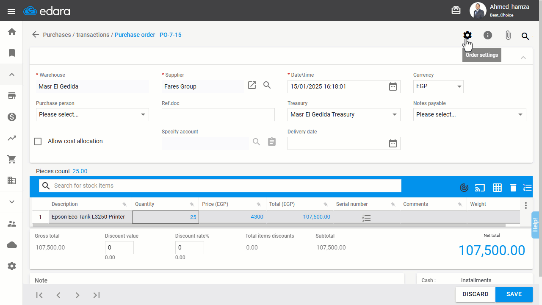Viewport: 542px width, 305px height.
Task: Open cloud icon in sidebar
Action: (x=12, y=245)
